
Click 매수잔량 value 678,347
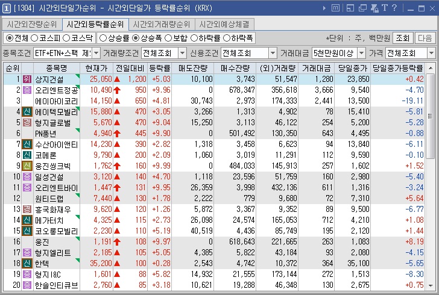click(242, 90)
